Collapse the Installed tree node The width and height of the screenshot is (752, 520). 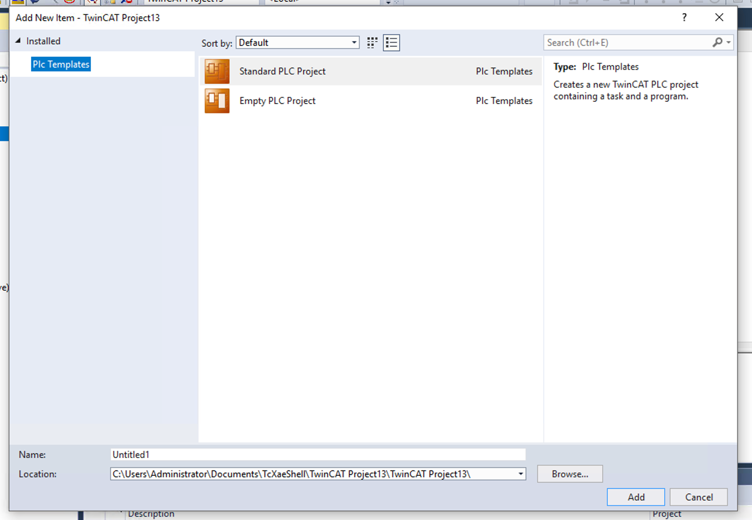pyautogui.click(x=18, y=41)
